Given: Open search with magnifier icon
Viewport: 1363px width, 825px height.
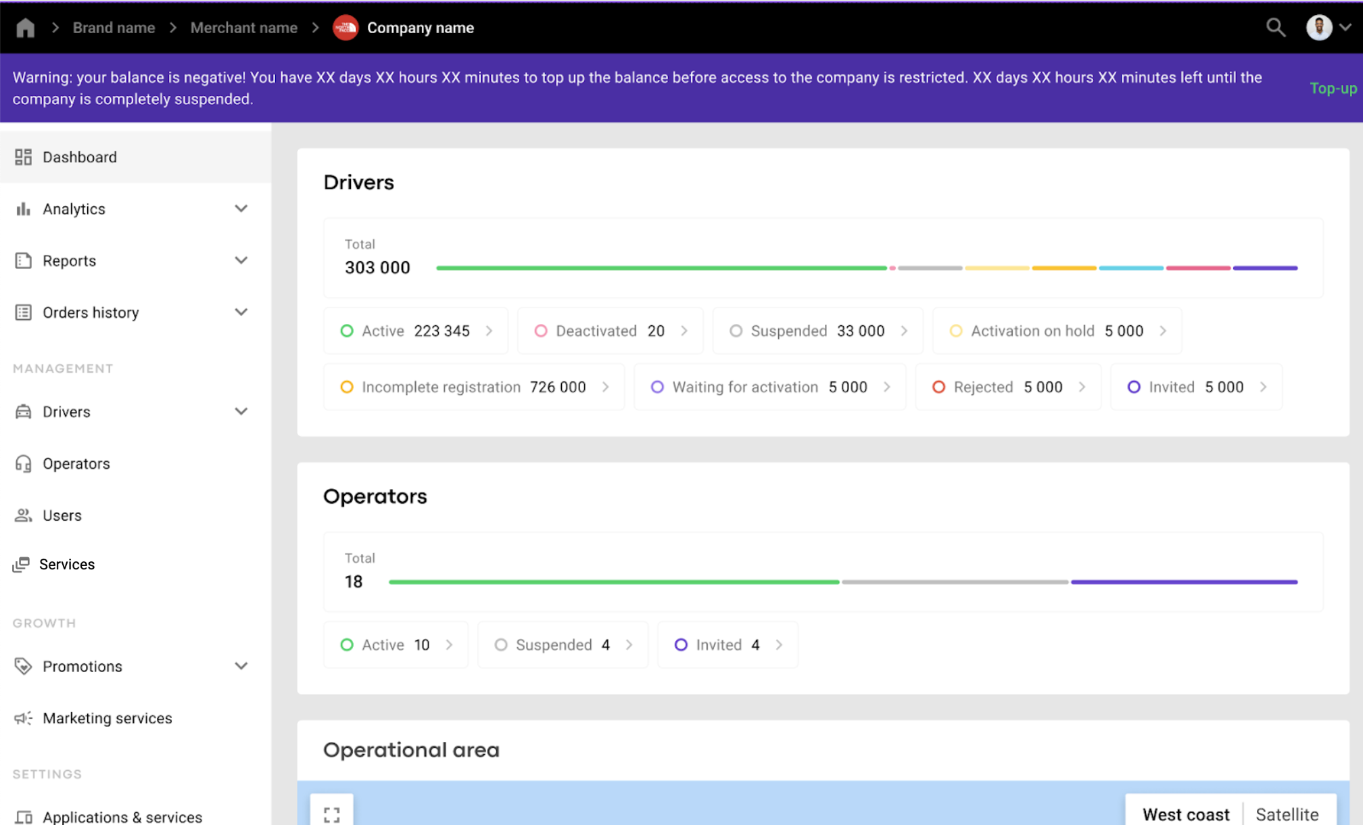Looking at the screenshot, I should click(x=1275, y=28).
